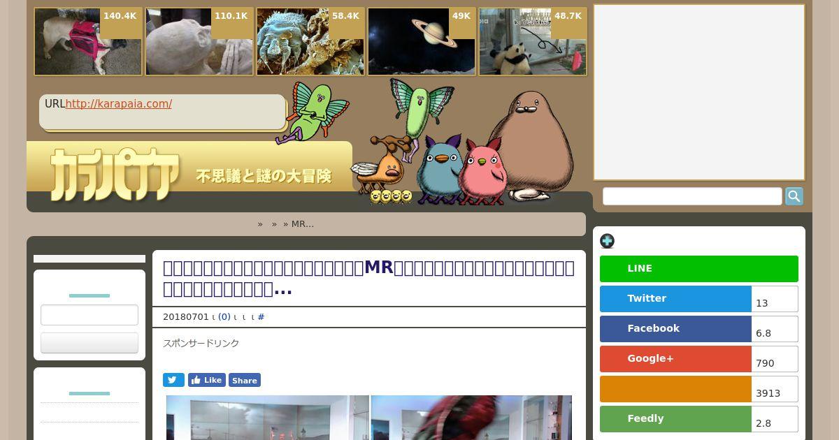
Task: Click the left sidebar gray submit button
Action: tap(89, 343)
